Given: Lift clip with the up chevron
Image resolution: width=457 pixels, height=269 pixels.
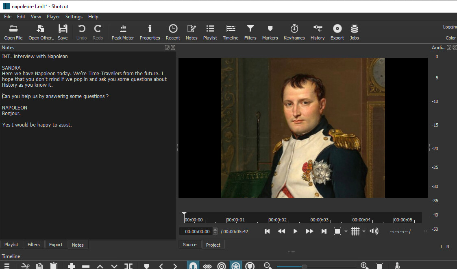Looking at the screenshot, I should click(x=100, y=266).
